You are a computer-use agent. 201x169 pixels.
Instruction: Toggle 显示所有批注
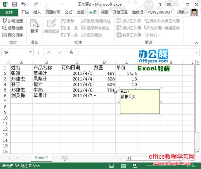95,28
